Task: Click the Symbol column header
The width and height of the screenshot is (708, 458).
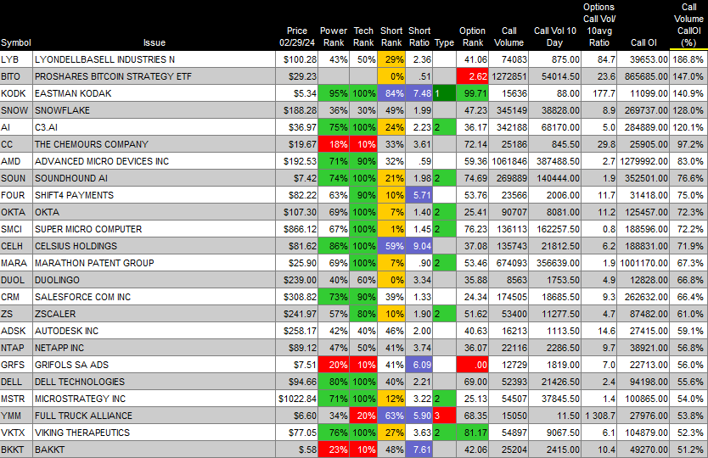Action: point(16,43)
